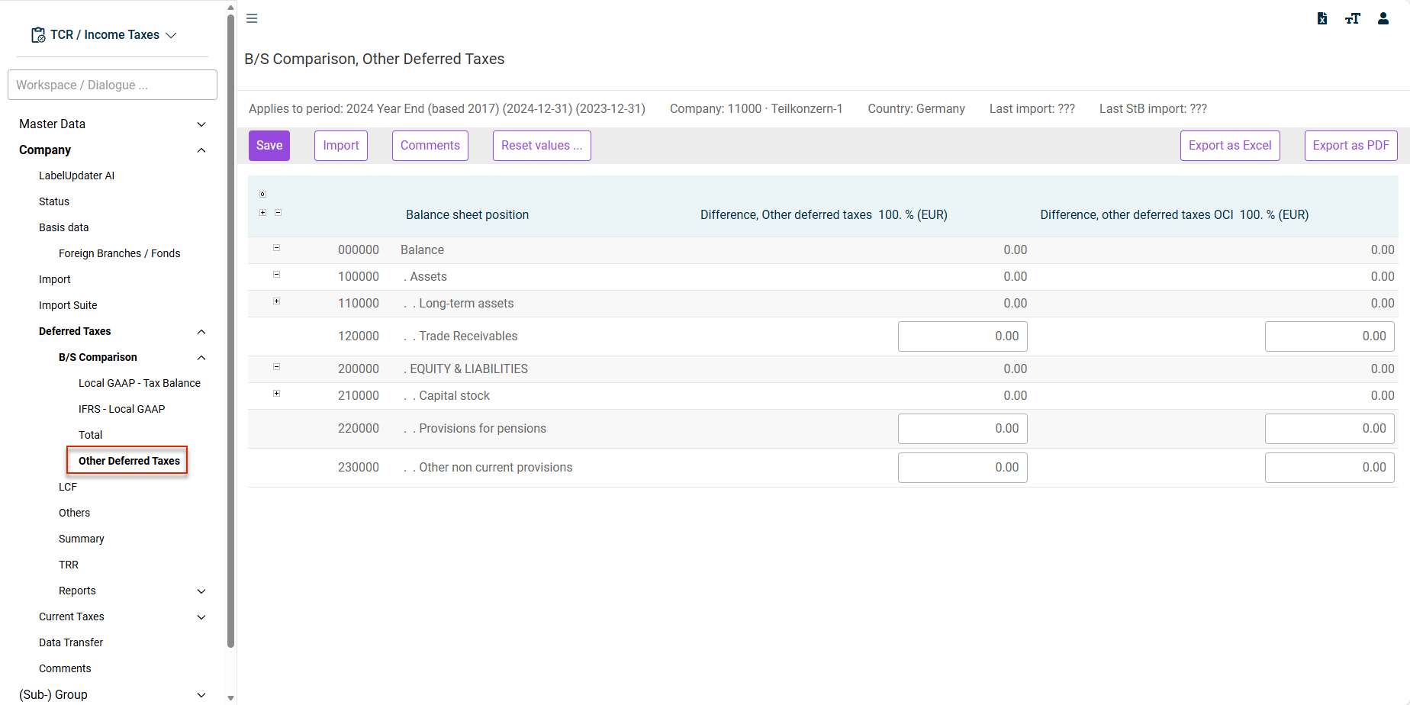Open Foreign Branches / Fonds item
This screenshot has width=1410, height=705.
120,253
